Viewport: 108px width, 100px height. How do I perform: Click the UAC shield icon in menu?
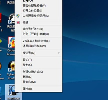[18, 16]
